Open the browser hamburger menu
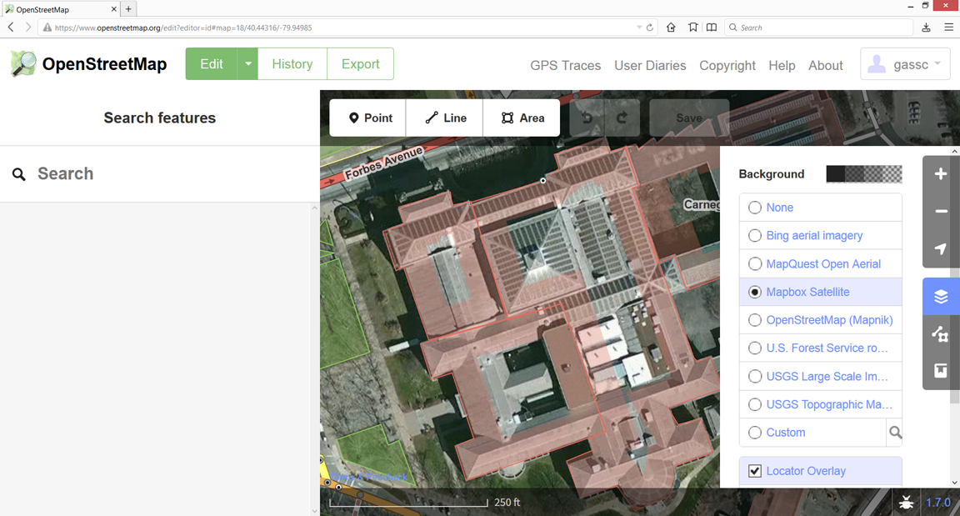 (x=948, y=28)
